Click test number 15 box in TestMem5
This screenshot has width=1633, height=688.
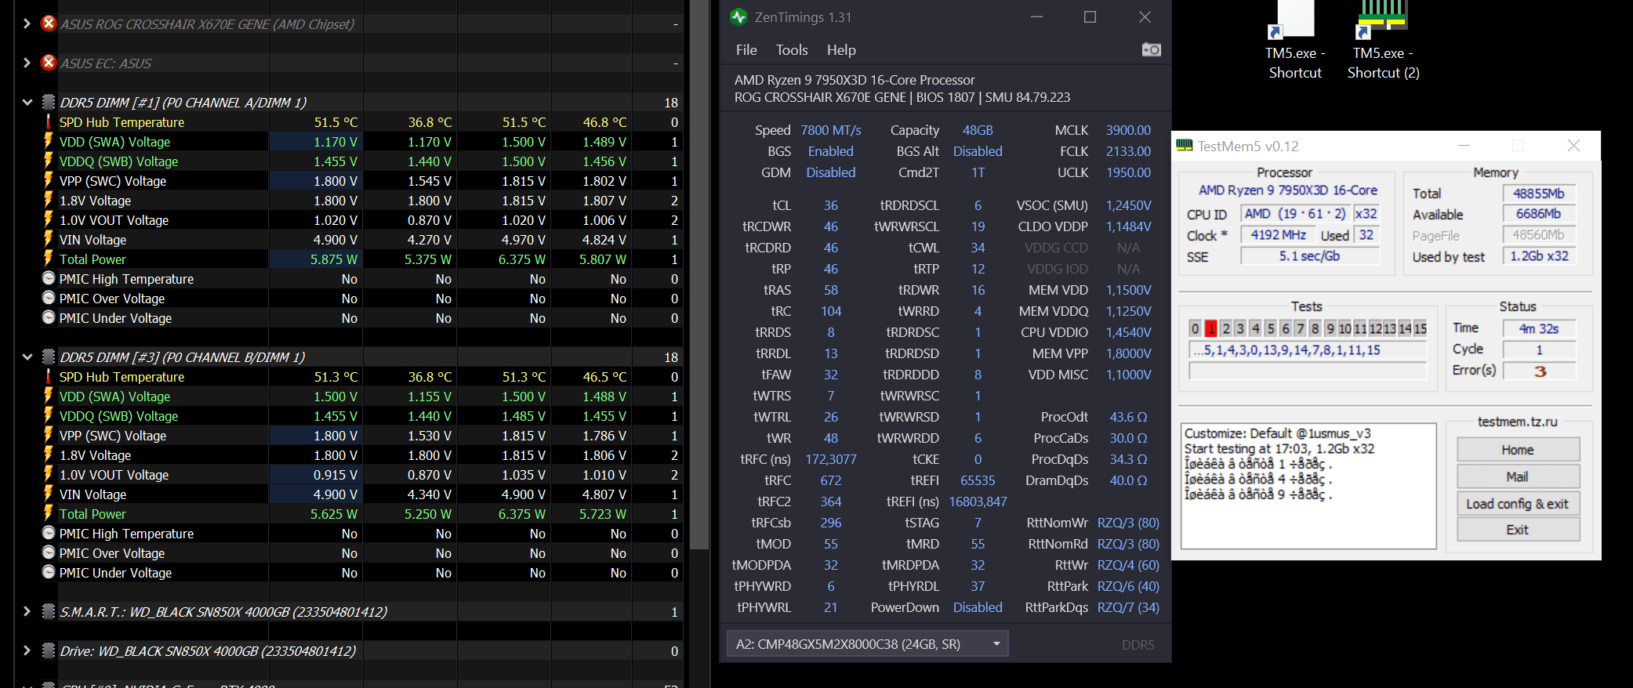1420,328
